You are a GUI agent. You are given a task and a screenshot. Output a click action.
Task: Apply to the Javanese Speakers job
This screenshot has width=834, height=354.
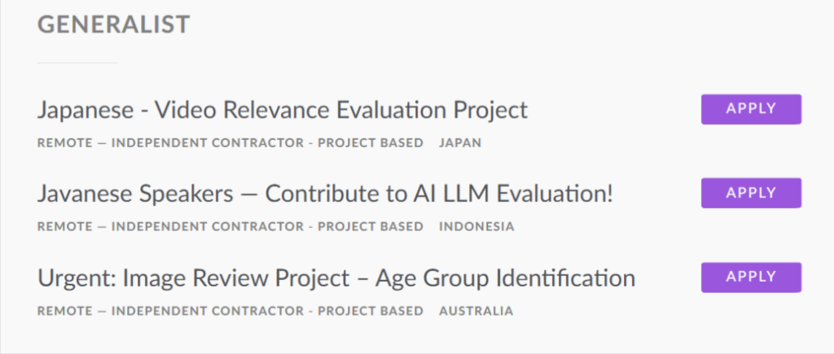click(751, 193)
